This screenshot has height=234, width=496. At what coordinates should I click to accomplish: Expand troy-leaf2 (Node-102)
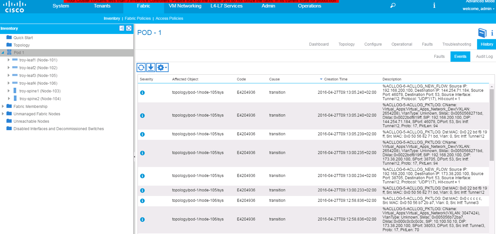(x=9, y=68)
